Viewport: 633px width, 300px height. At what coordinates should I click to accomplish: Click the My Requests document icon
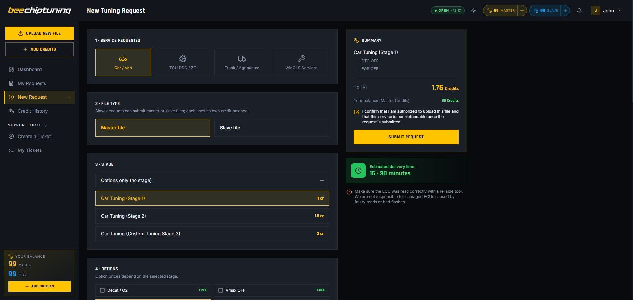[11, 83]
